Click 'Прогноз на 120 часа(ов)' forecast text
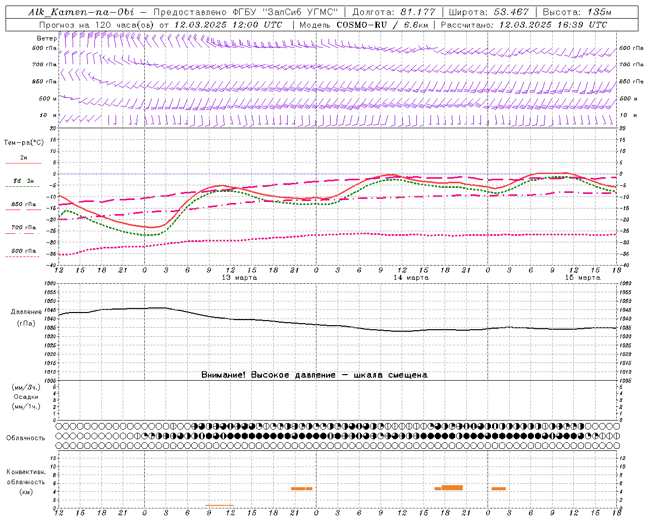This screenshot has height=517, width=646. (x=97, y=25)
